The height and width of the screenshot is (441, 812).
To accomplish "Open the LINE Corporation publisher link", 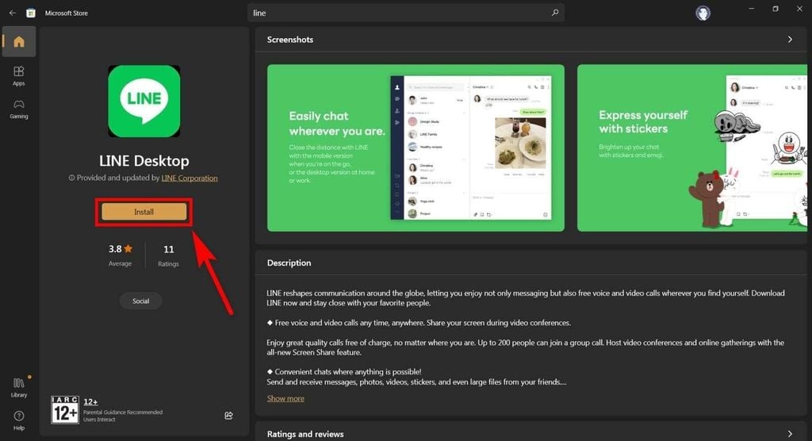I will (190, 178).
